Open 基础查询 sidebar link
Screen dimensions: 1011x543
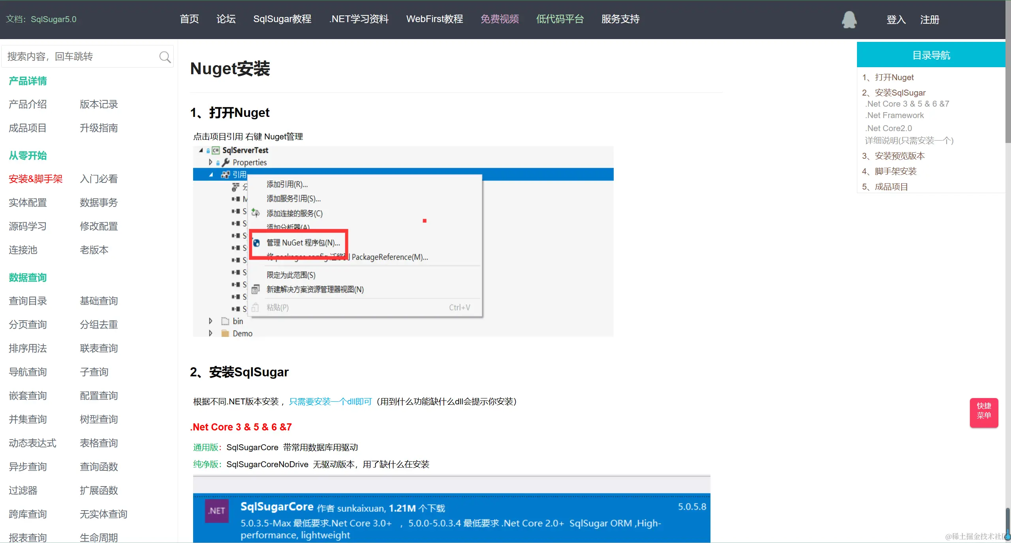tap(99, 301)
